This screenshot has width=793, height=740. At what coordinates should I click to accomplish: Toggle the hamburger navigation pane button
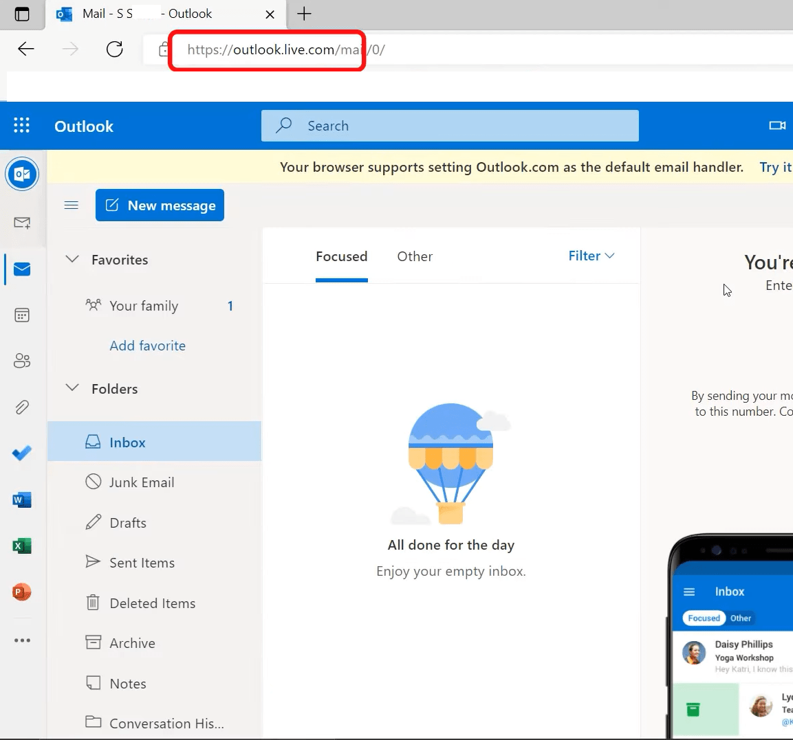pos(72,205)
